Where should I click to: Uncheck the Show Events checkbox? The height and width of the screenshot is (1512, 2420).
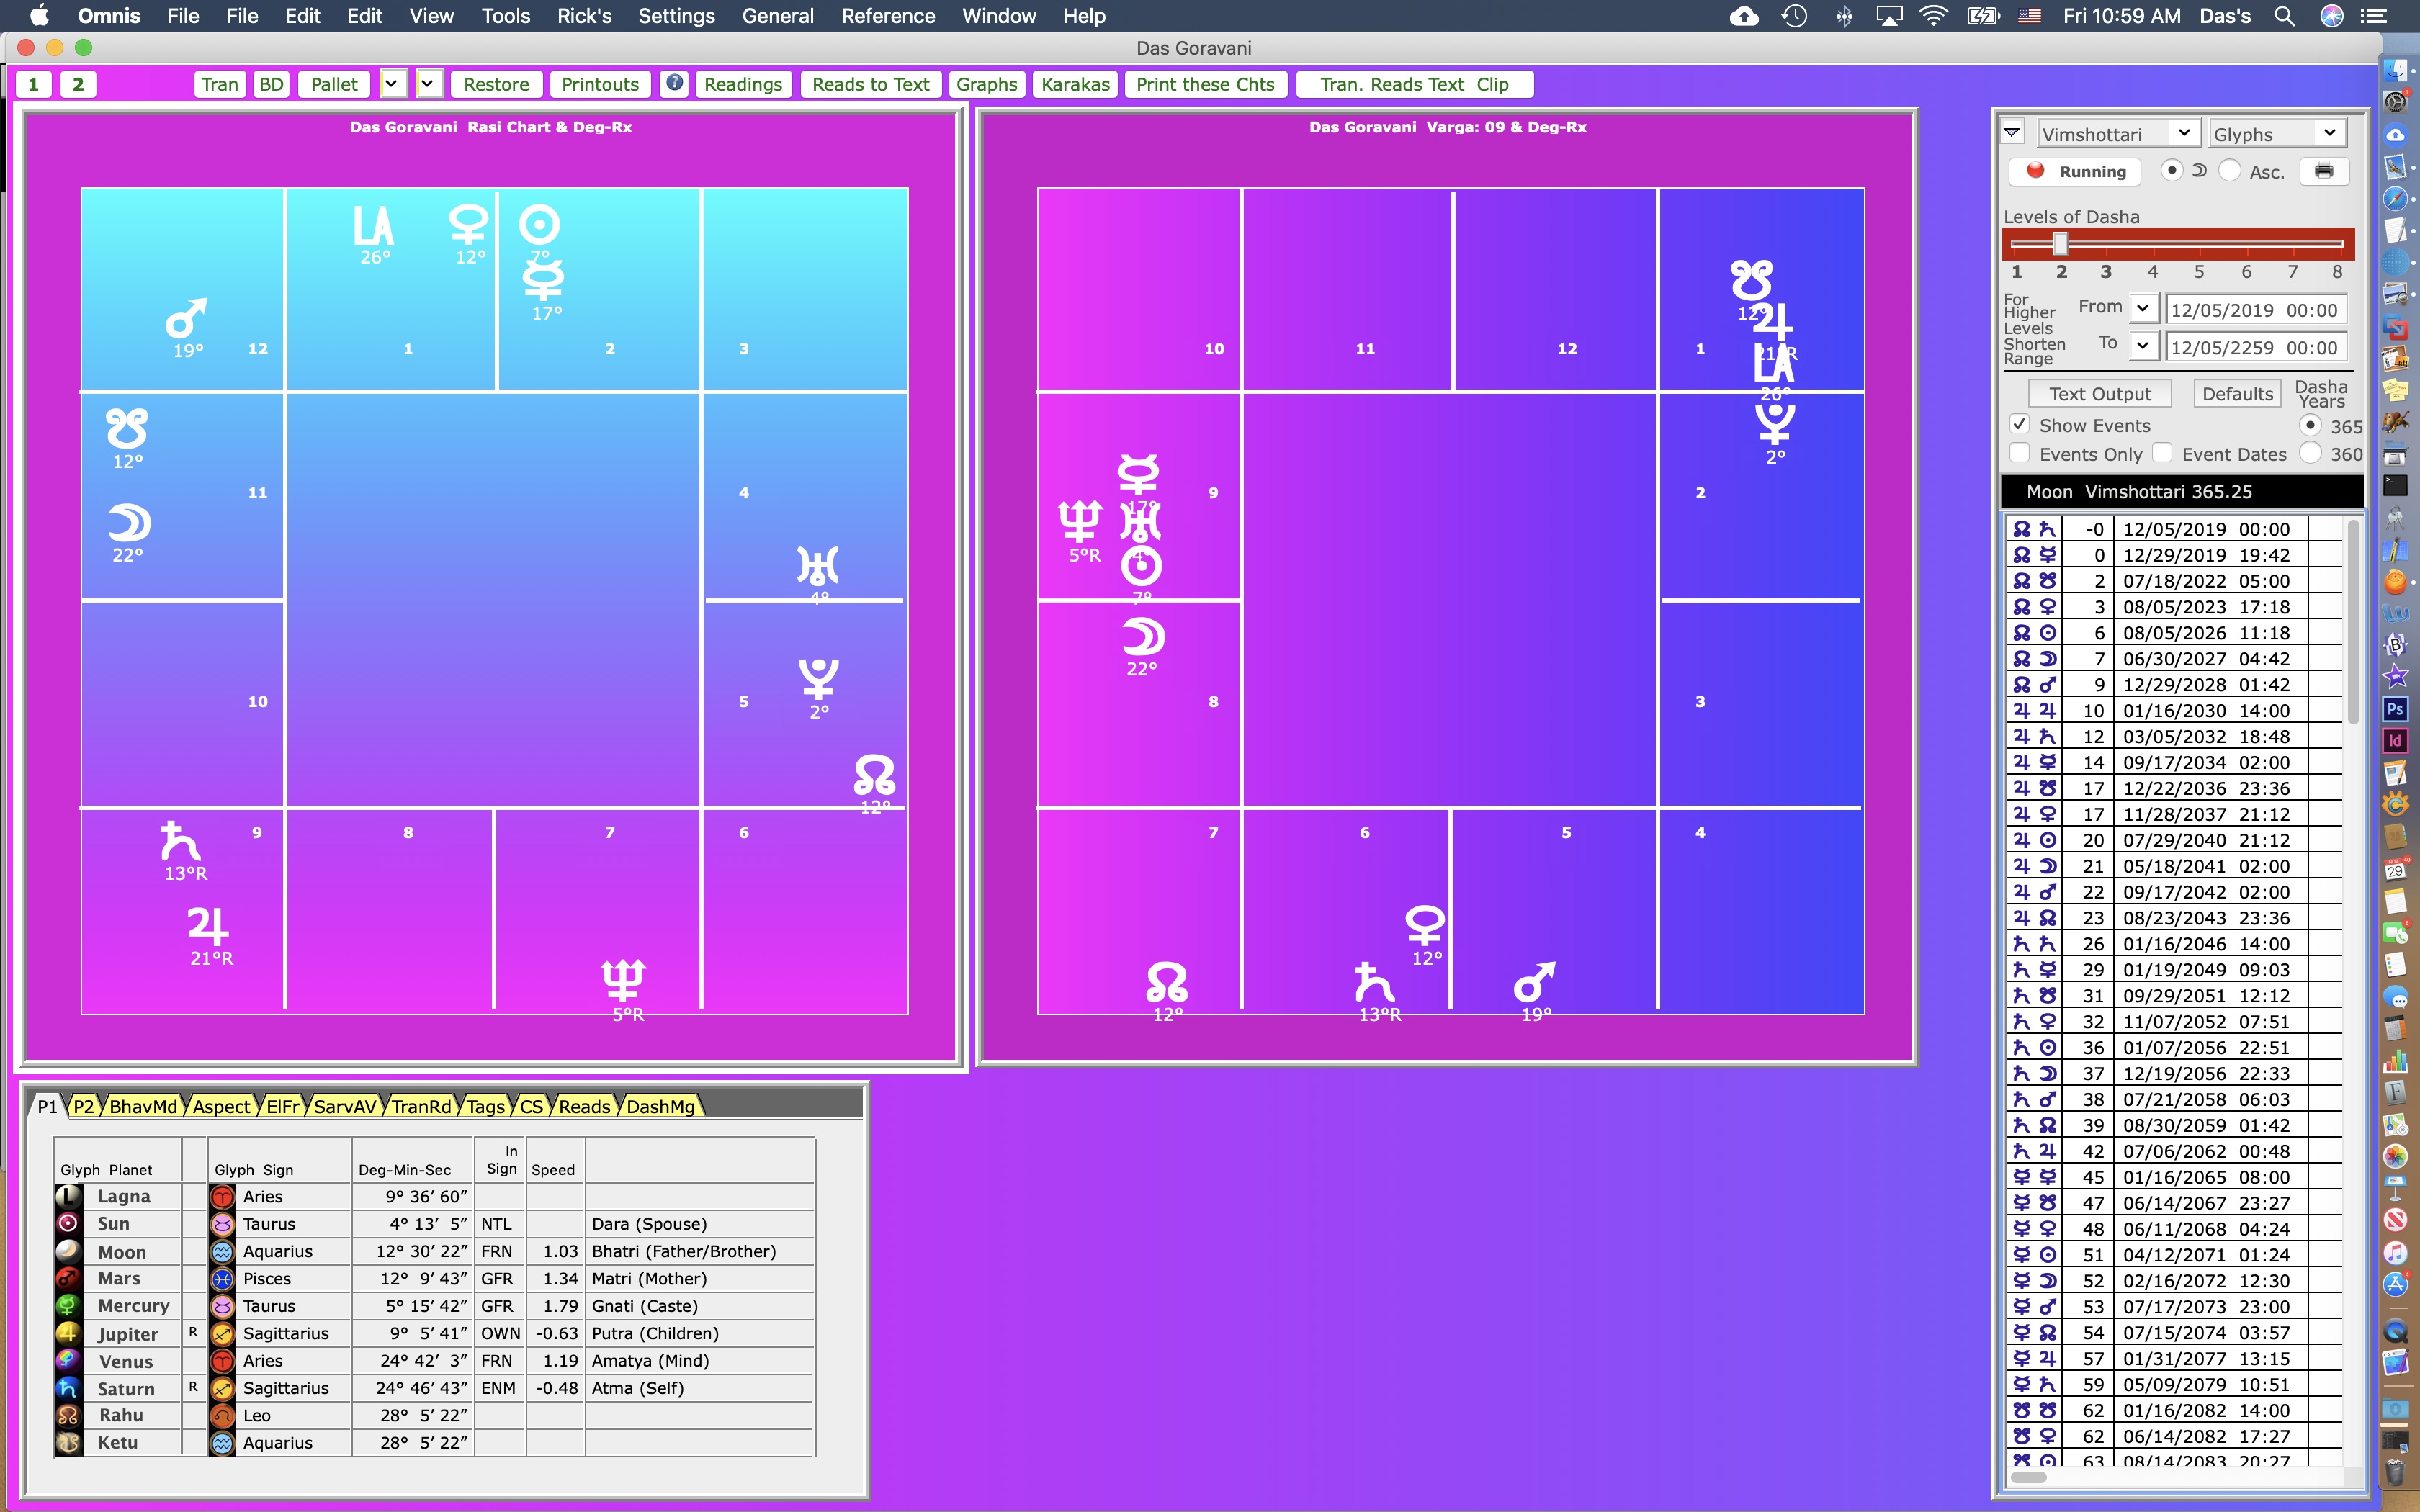2020,424
